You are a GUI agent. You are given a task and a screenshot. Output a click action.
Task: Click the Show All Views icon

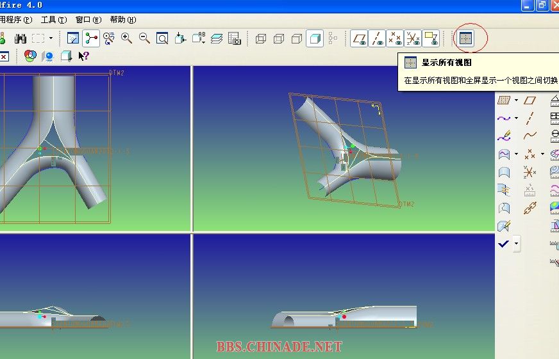(x=466, y=38)
